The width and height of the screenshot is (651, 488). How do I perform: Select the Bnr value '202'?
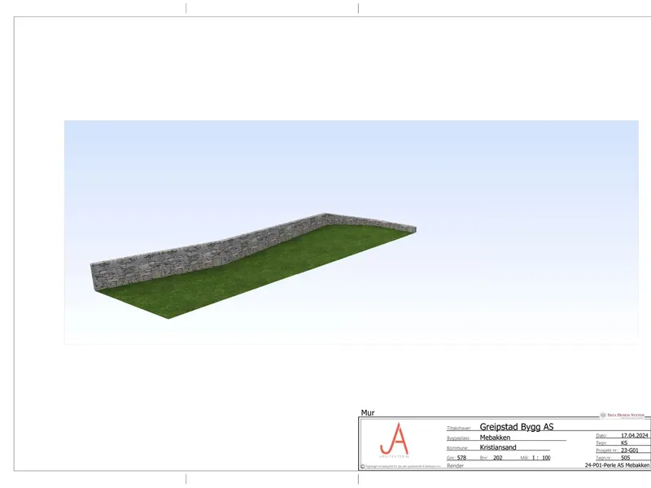(498, 458)
